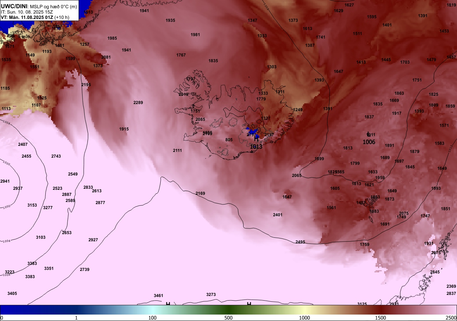Image resolution: width=457 pixels, height=321 pixels.
Task: Click the height value 1561
Action: pos(331,208)
